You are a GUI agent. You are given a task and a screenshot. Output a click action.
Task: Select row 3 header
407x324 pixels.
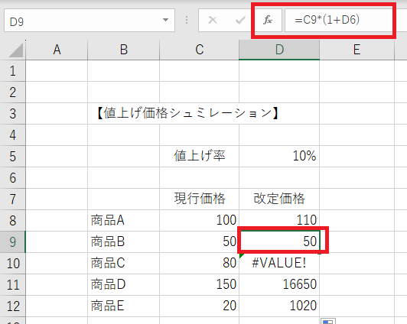click(13, 114)
